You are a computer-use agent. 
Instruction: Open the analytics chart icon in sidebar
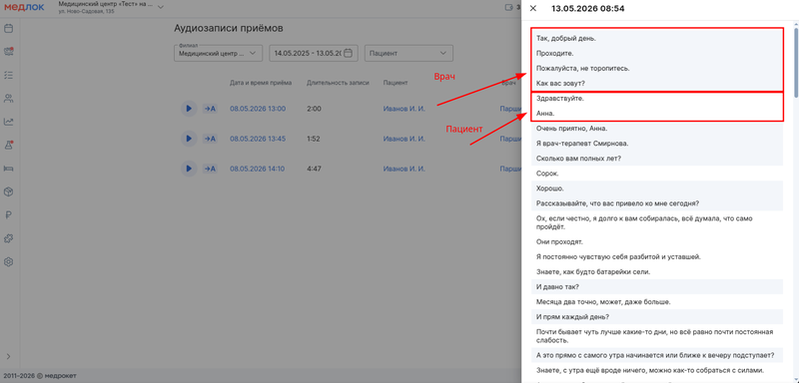8,122
